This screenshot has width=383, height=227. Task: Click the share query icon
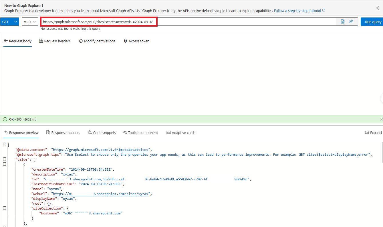click(351, 22)
